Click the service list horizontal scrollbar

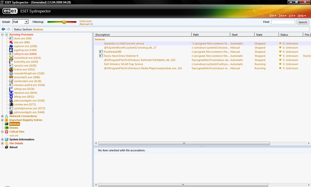(184, 143)
